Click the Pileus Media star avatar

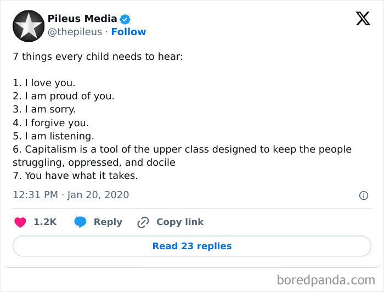(x=29, y=26)
